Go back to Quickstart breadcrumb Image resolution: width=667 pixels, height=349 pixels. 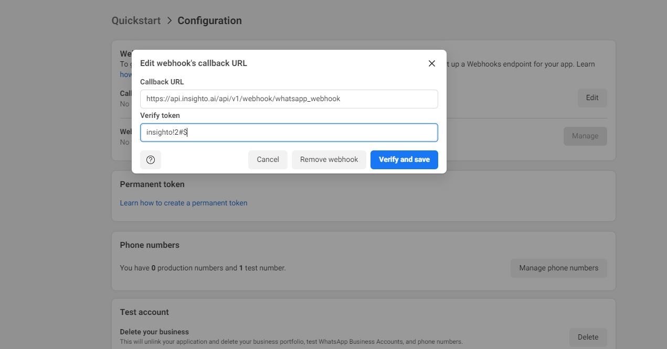coord(136,20)
